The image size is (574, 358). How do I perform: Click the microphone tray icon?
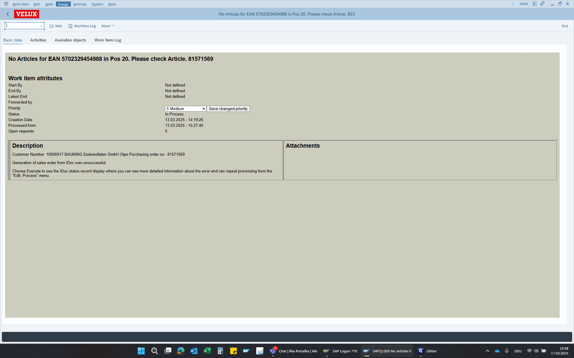507,351
